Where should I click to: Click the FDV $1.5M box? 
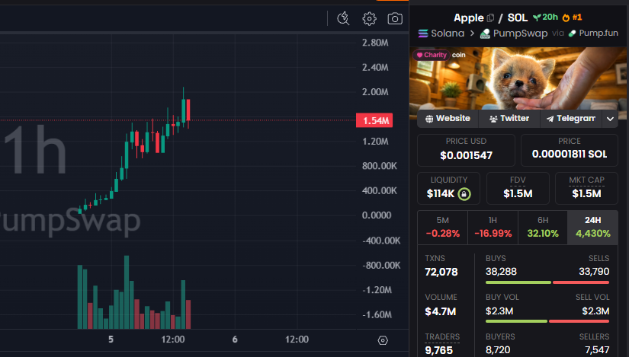pyautogui.click(x=518, y=188)
